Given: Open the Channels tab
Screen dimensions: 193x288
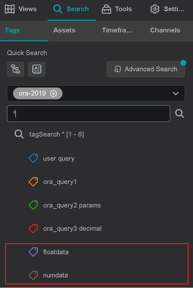Looking at the screenshot, I should coord(165,30).
